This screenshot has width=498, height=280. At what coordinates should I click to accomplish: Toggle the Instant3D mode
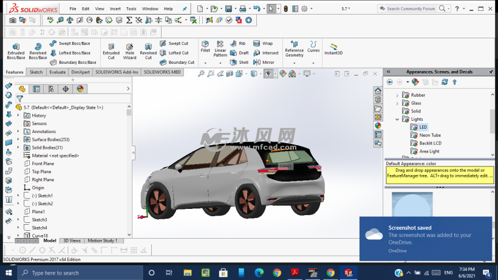pos(333,49)
